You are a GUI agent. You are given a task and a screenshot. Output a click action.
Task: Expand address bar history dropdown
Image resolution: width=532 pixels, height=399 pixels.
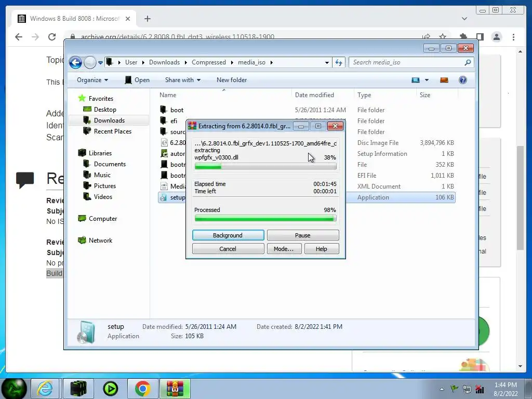coord(327,63)
